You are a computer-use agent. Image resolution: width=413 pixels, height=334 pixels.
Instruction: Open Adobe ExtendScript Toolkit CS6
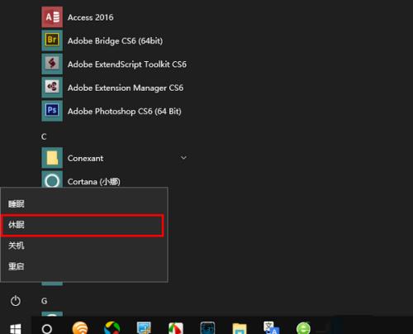[x=114, y=64]
